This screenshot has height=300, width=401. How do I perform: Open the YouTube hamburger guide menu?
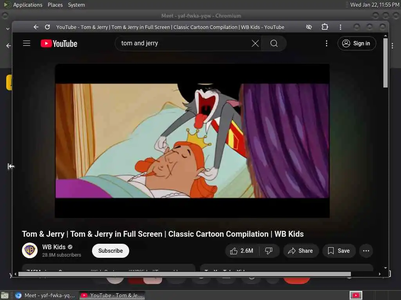(27, 43)
